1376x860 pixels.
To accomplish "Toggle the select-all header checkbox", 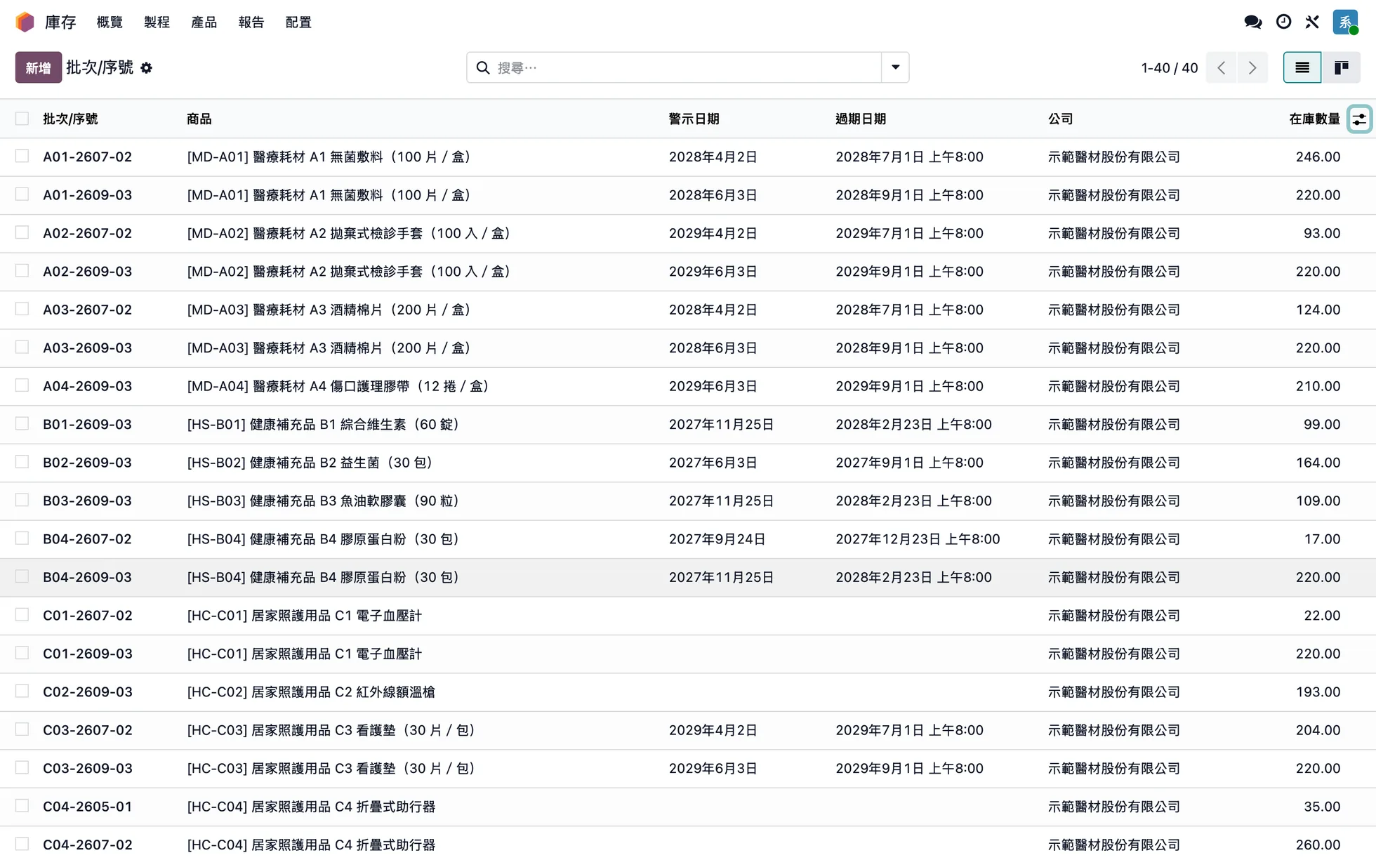I will [22, 119].
